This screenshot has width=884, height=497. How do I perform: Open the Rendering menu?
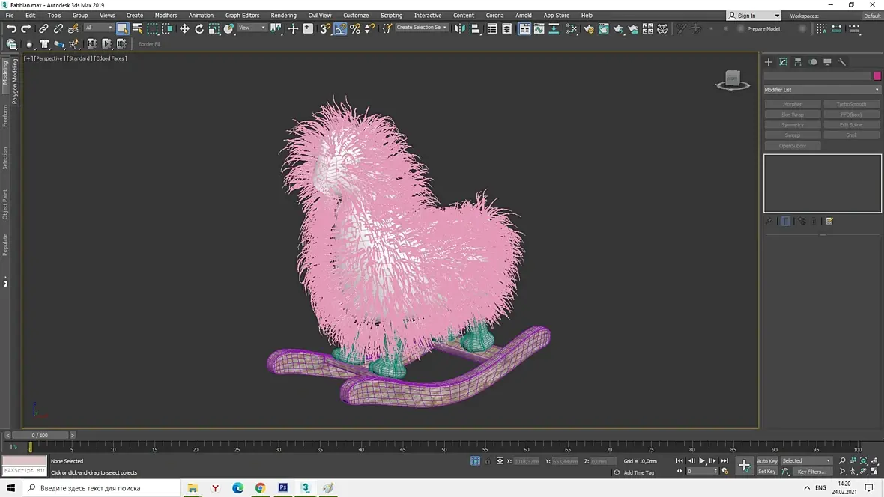point(283,16)
